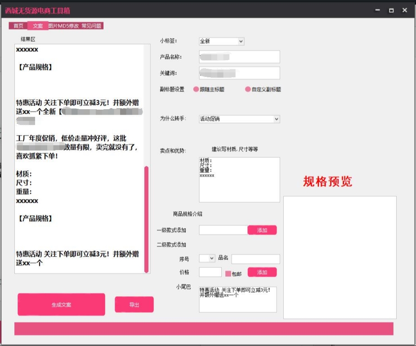The height and width of the screenshot is (346, 416).
Task: Open the 文案 tab
Action: pos(38,26)
